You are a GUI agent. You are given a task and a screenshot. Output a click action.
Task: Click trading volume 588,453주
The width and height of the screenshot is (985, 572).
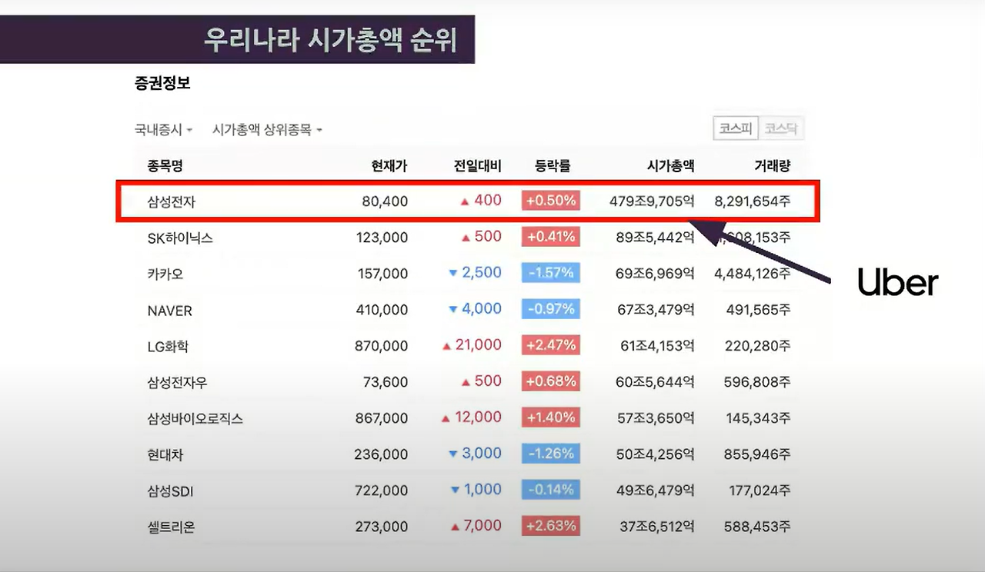(758, 527)
